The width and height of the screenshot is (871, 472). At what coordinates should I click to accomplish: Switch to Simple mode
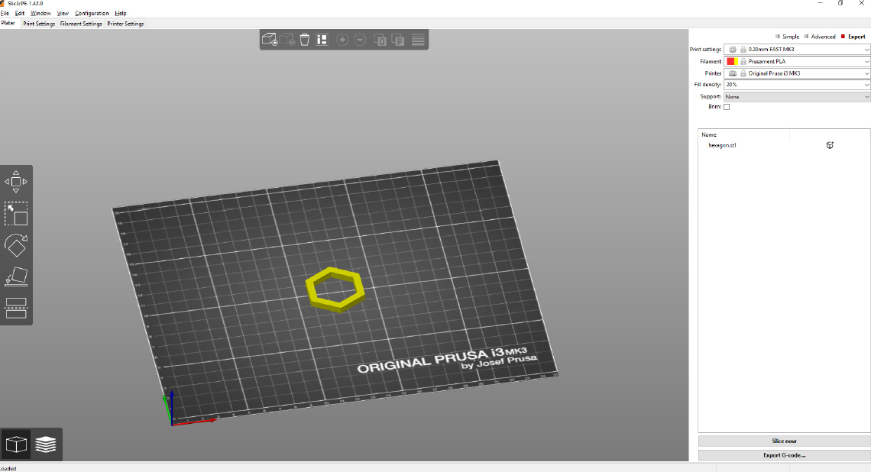[x=788, y=37]
